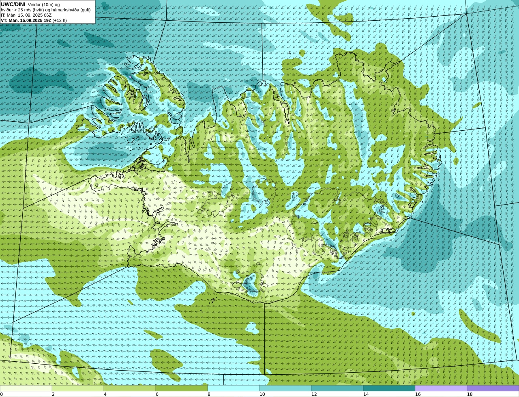The image size is (519, 397).
Task: Click the scale label '14' under the color bar
Action: [366, 394]
